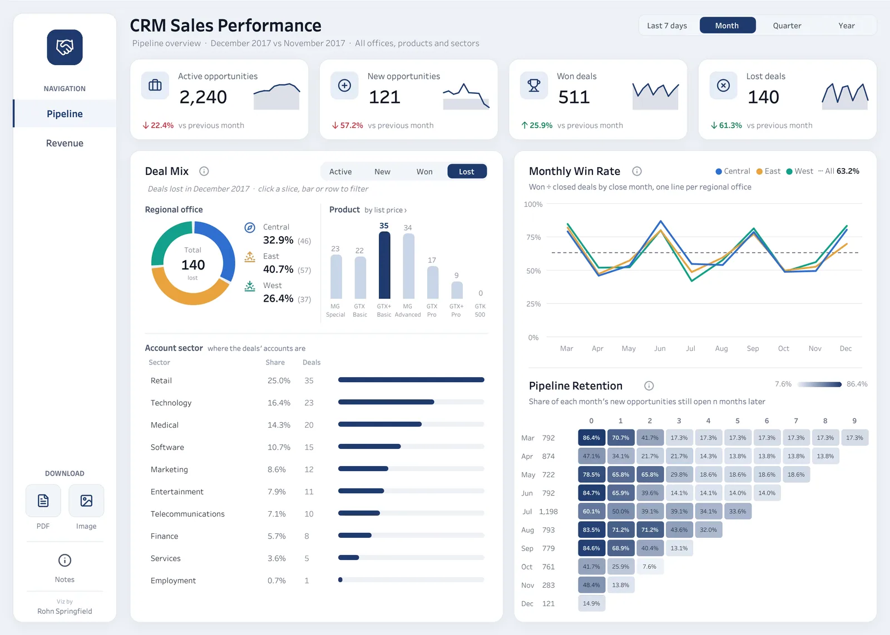Click the Retail sector progress bar
Image resolution: width=890 pixels, height=635 pixels.
click(411, 380)
